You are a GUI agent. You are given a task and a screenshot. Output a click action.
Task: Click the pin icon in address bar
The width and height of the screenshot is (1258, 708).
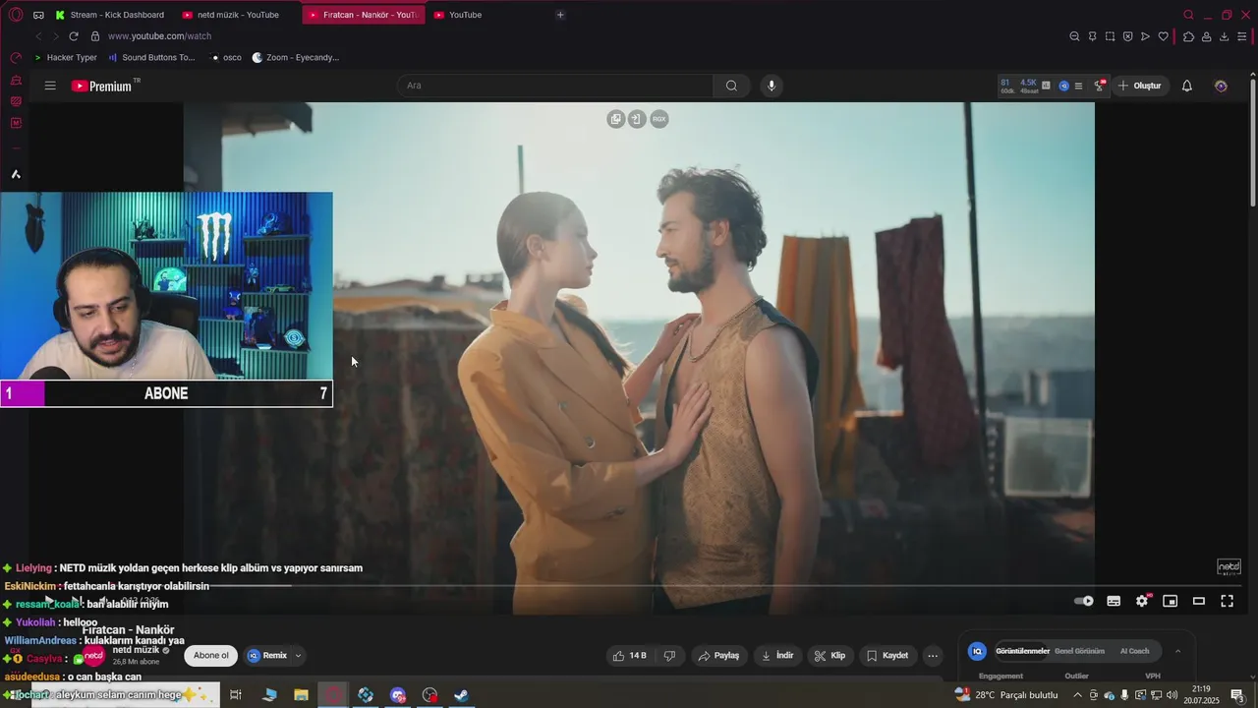pos(1092,36)
